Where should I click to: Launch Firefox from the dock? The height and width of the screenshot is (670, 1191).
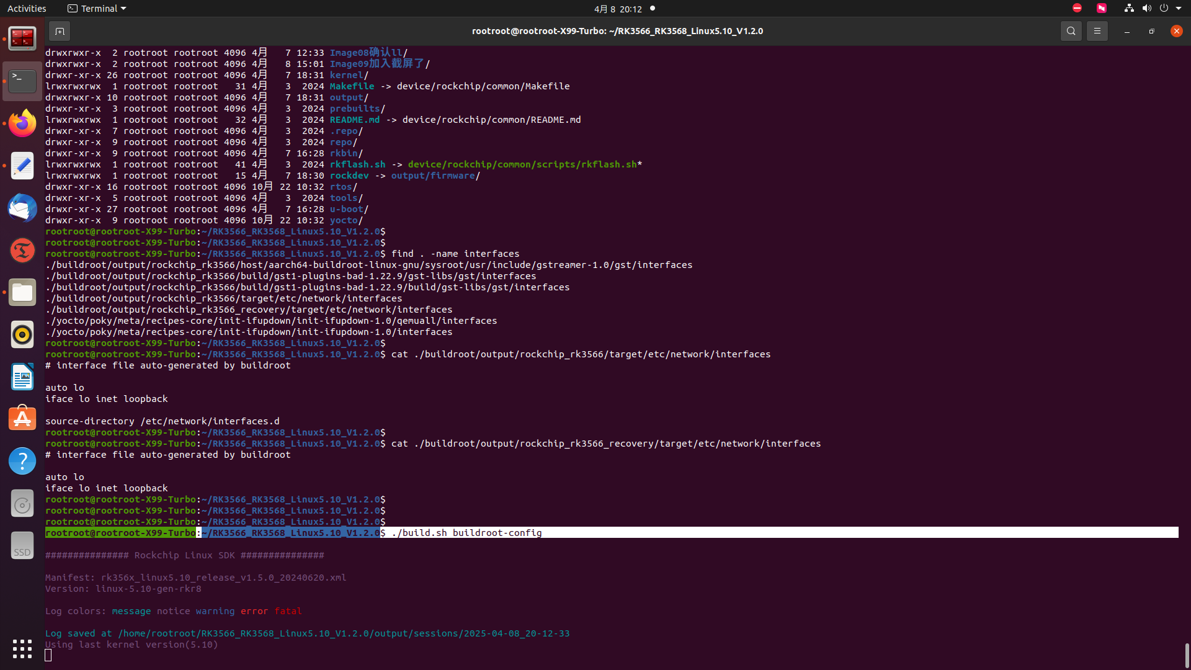pos(22,123)
